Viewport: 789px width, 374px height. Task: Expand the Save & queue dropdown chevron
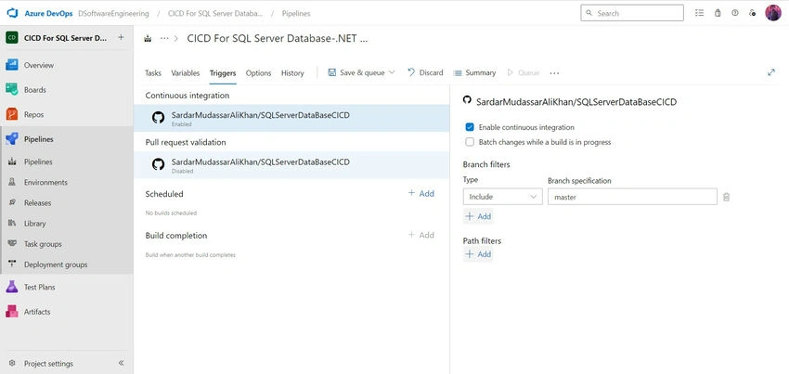pyautogui.click(x=392, y=72)
